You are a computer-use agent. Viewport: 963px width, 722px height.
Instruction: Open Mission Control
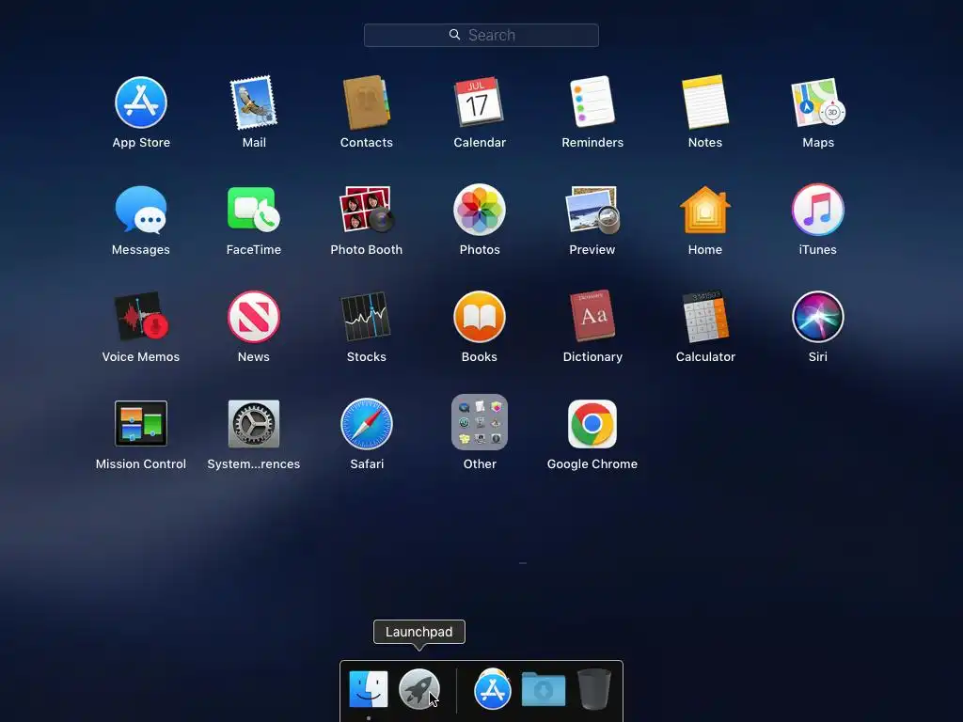pos(141,424)
